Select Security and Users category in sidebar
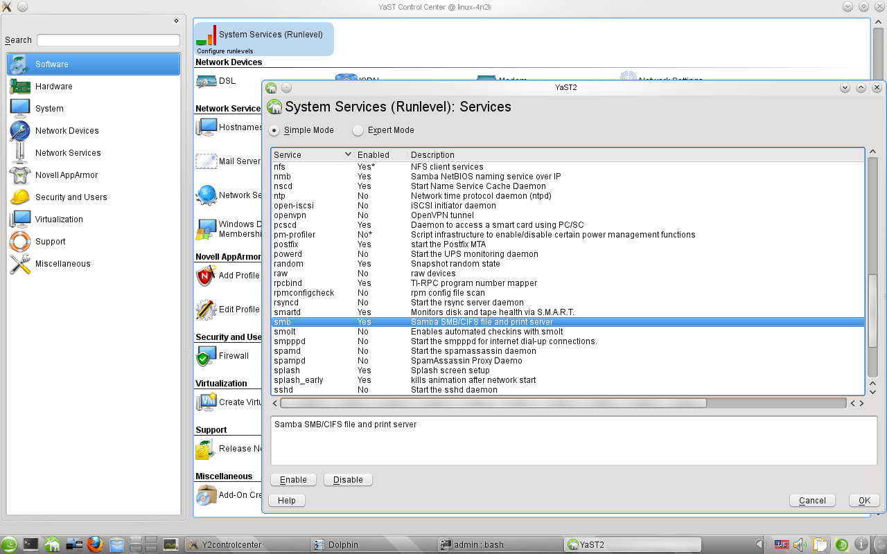 tap(94, 197)
